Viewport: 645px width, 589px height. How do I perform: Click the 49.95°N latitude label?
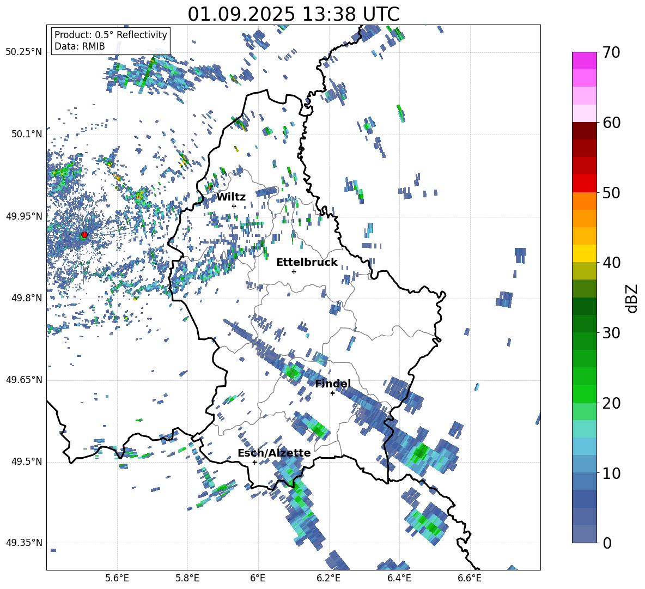24,216
